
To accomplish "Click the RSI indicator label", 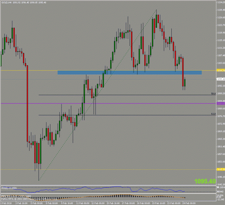I will click(x=9, y=188).
